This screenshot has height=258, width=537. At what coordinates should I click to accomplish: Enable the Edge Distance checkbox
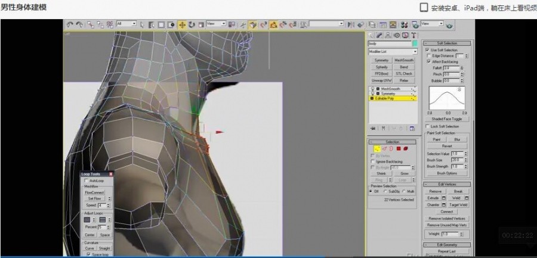click(x=428, y=56)
